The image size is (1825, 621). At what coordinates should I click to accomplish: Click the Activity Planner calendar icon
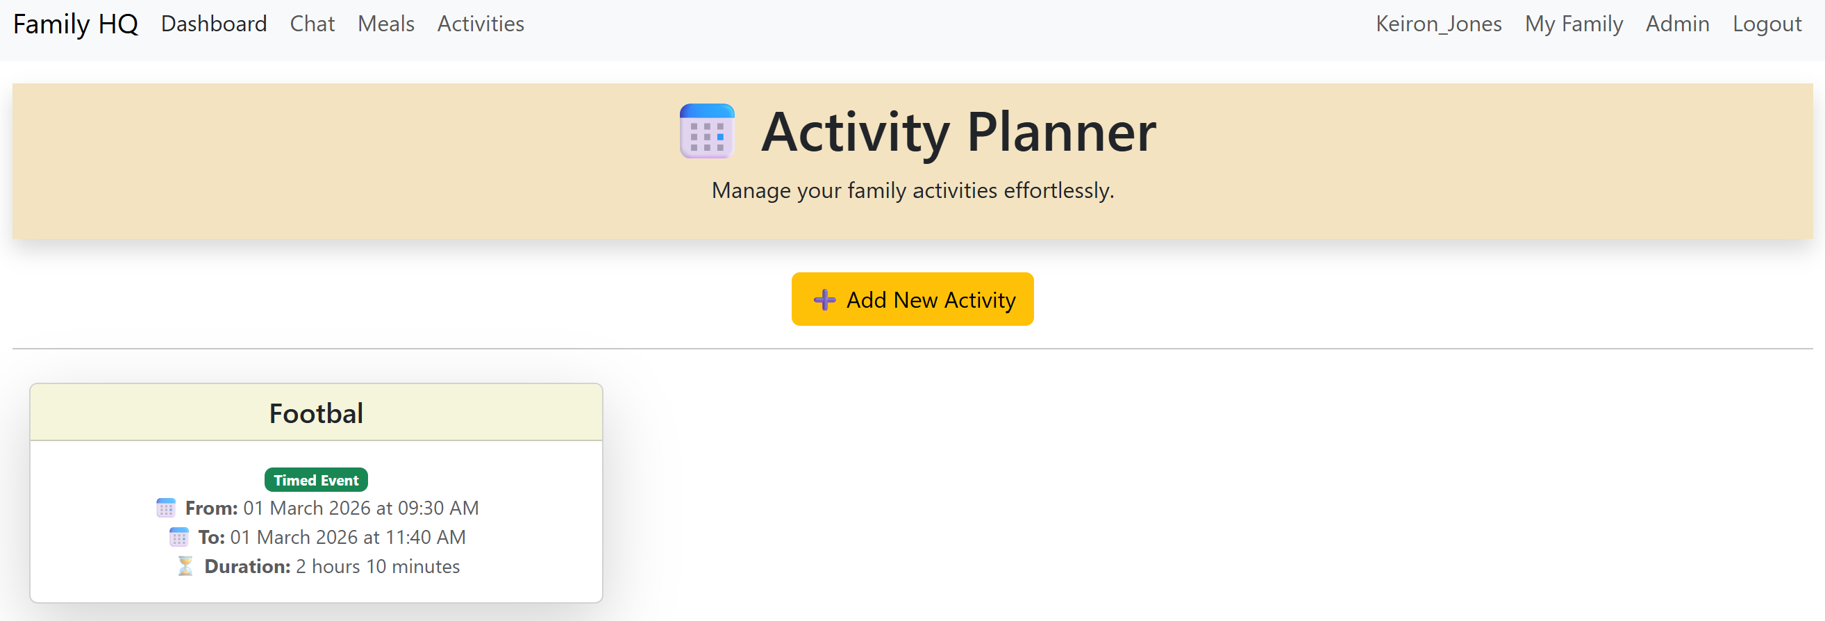click(706, 131)
